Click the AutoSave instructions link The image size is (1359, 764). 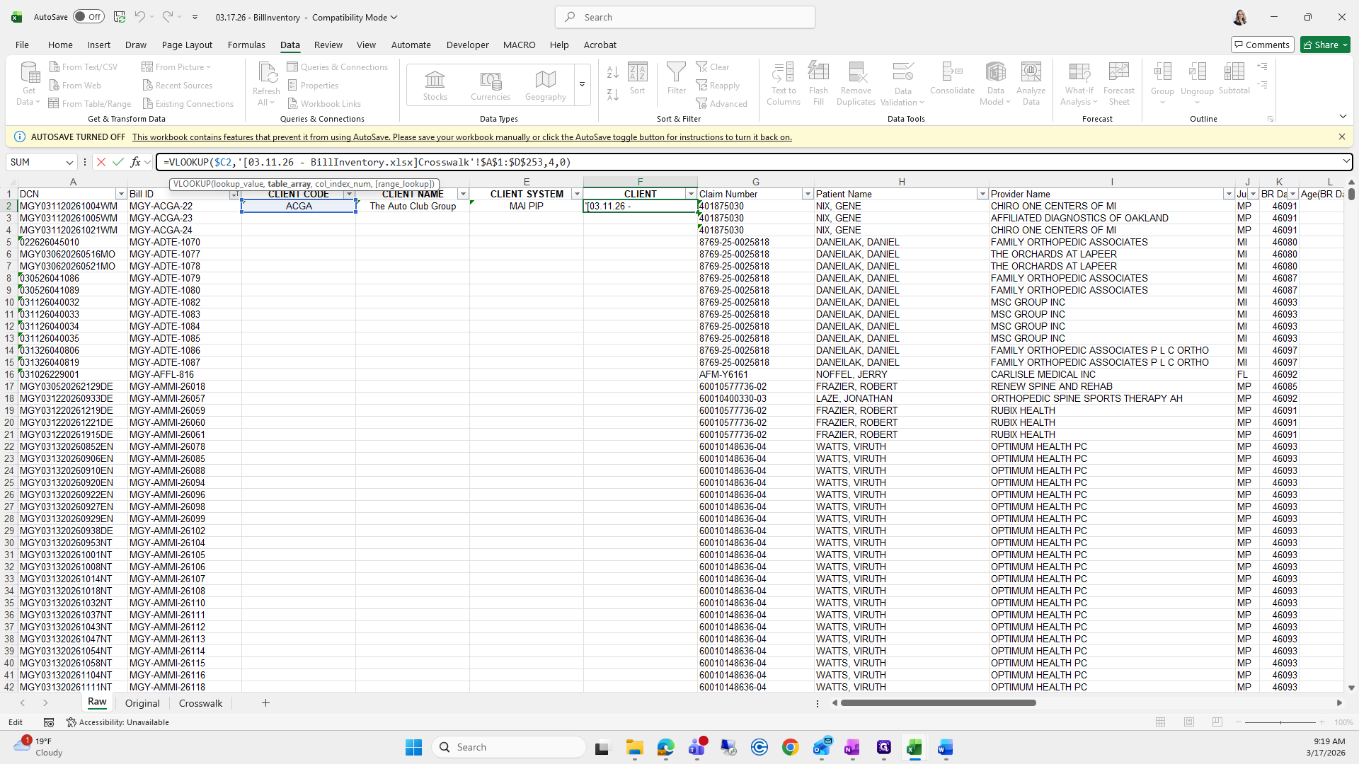pos(461,137)
